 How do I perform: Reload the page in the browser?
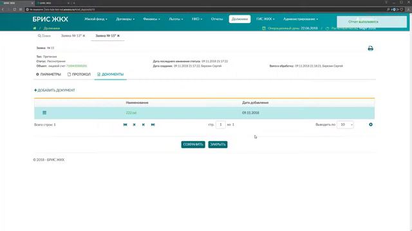14,9
